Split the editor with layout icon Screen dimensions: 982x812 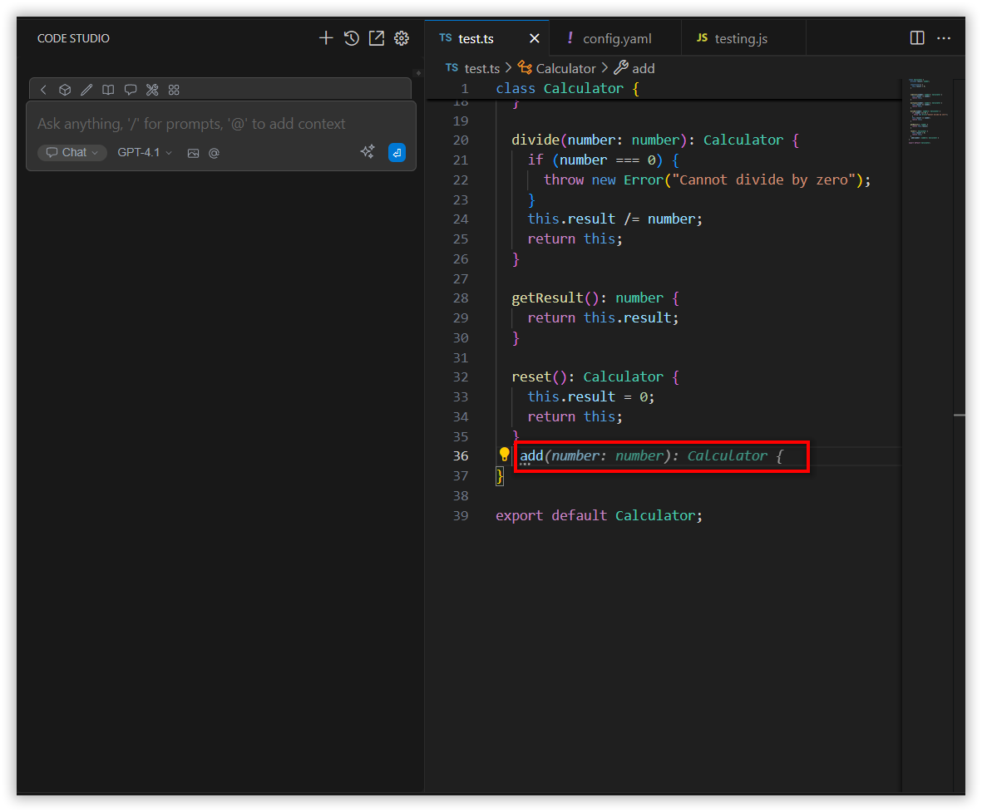(917, 38)
